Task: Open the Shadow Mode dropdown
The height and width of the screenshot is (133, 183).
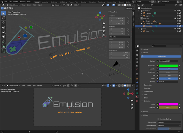Action: (x=169, y=126)
